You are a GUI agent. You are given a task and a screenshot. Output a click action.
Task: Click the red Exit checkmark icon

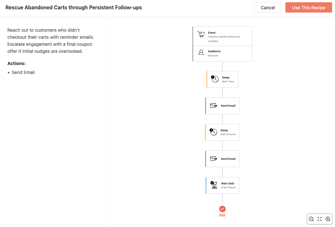(222, 209)
